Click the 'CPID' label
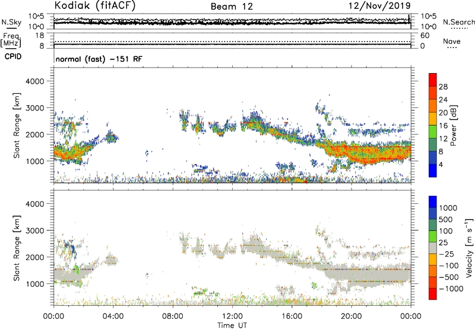The width and height of the screenshot is (475, 329). click(13, 56)
